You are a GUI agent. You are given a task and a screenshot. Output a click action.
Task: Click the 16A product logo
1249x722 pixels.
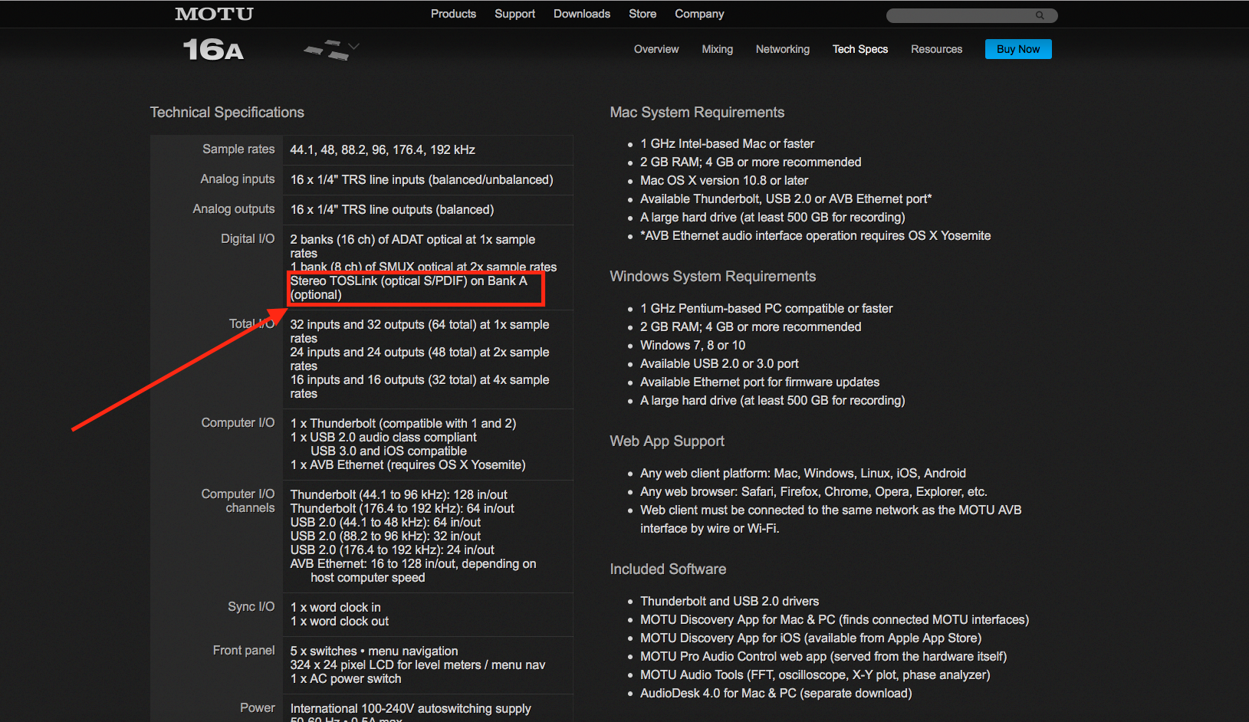click(213, 50)
